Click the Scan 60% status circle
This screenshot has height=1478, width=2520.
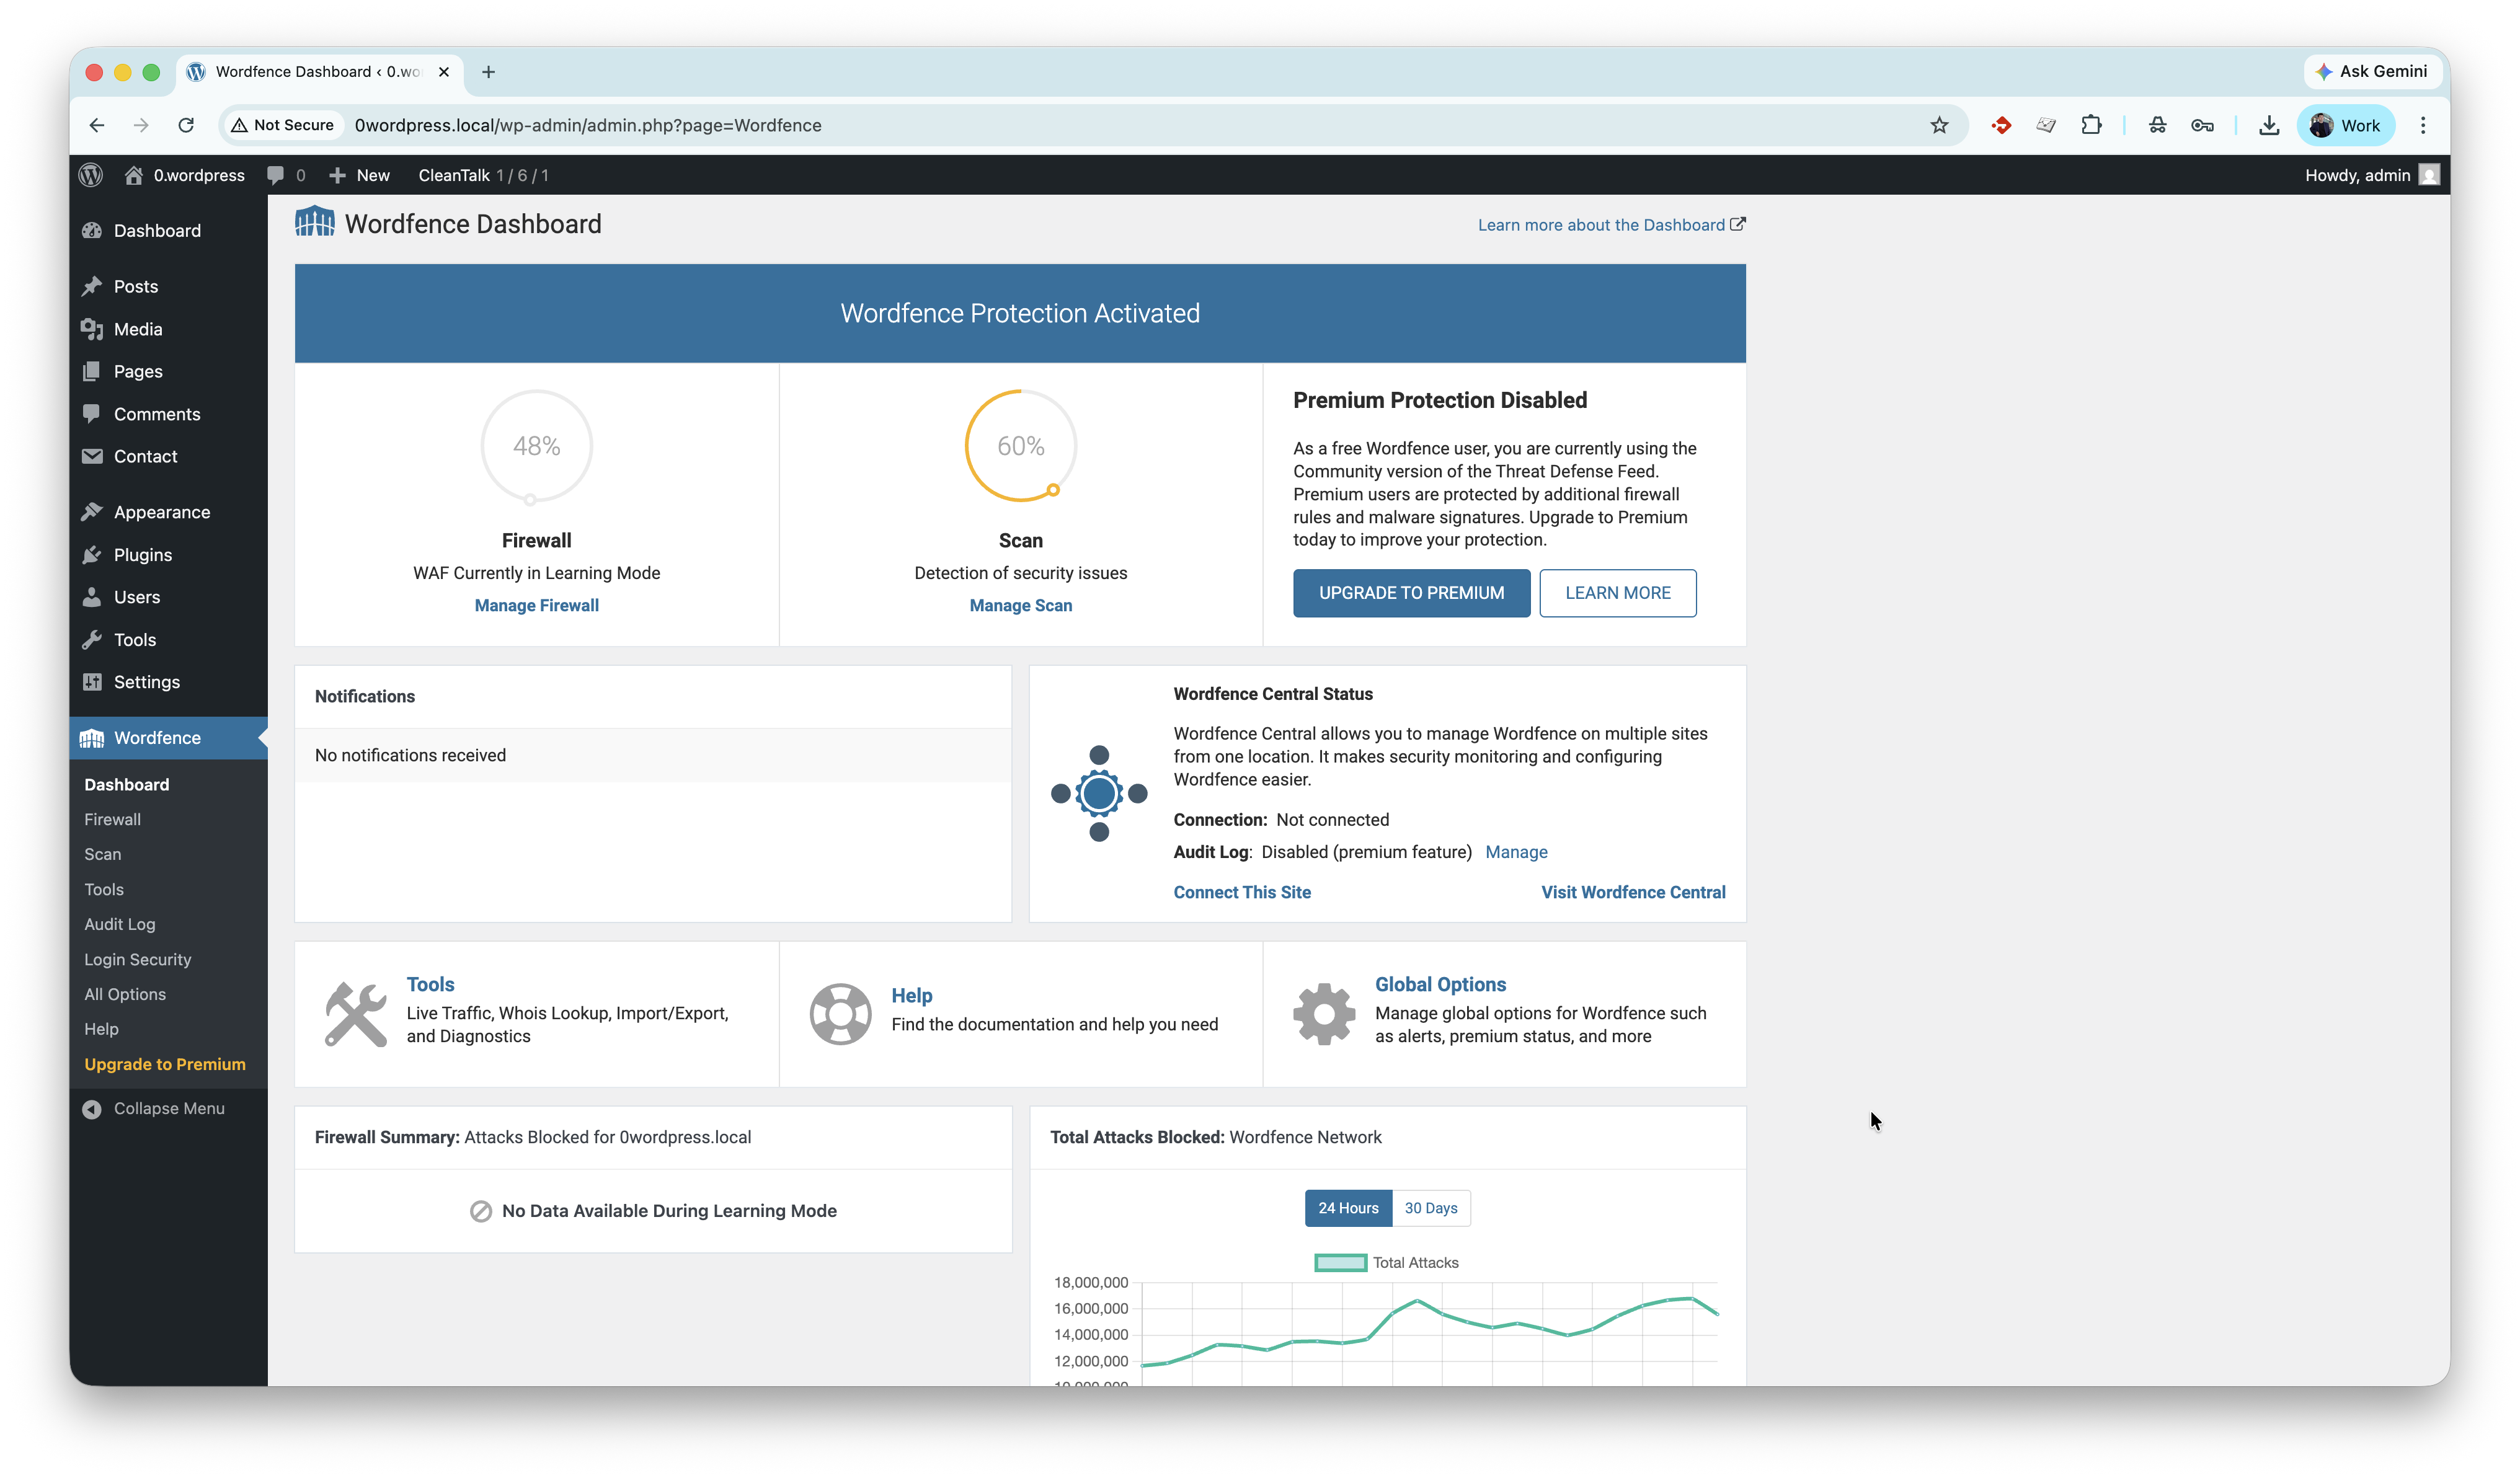[x=1020, y=446]
